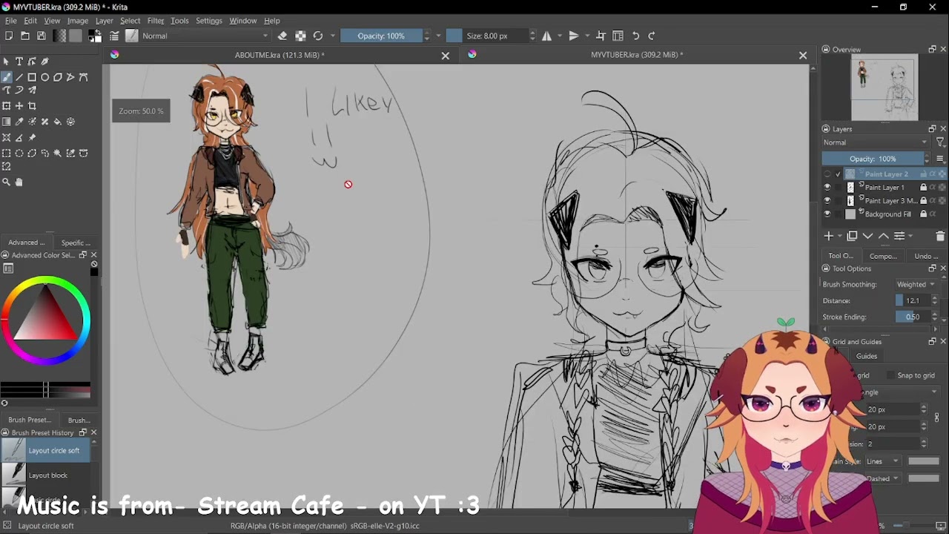Image resolution: width=949 pixels, height=534 pixels.
Task: Select the Move tool
Action: (x=19, y=106)
